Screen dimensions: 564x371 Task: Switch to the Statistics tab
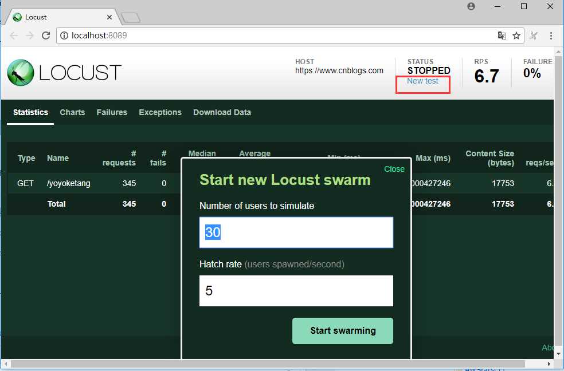[30, 112]
